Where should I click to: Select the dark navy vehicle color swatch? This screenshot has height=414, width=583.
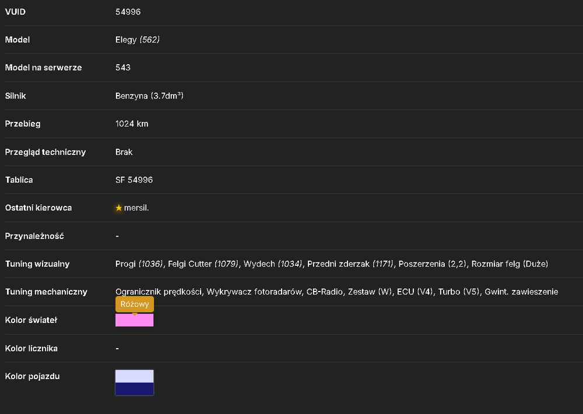coord(134,389)
